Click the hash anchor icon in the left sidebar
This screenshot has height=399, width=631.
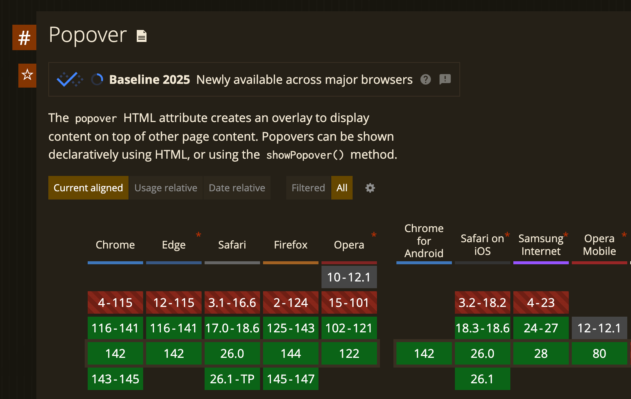24,37
